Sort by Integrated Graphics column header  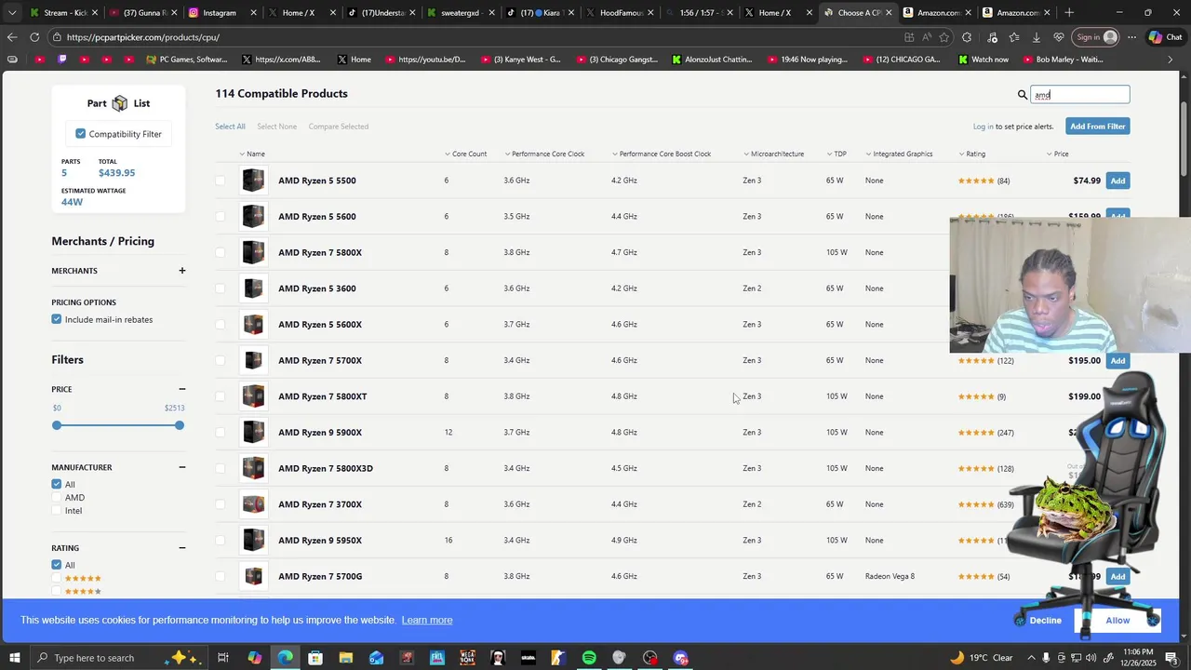coord(899,154)
